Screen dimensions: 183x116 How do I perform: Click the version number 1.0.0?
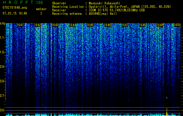(40, 2)
